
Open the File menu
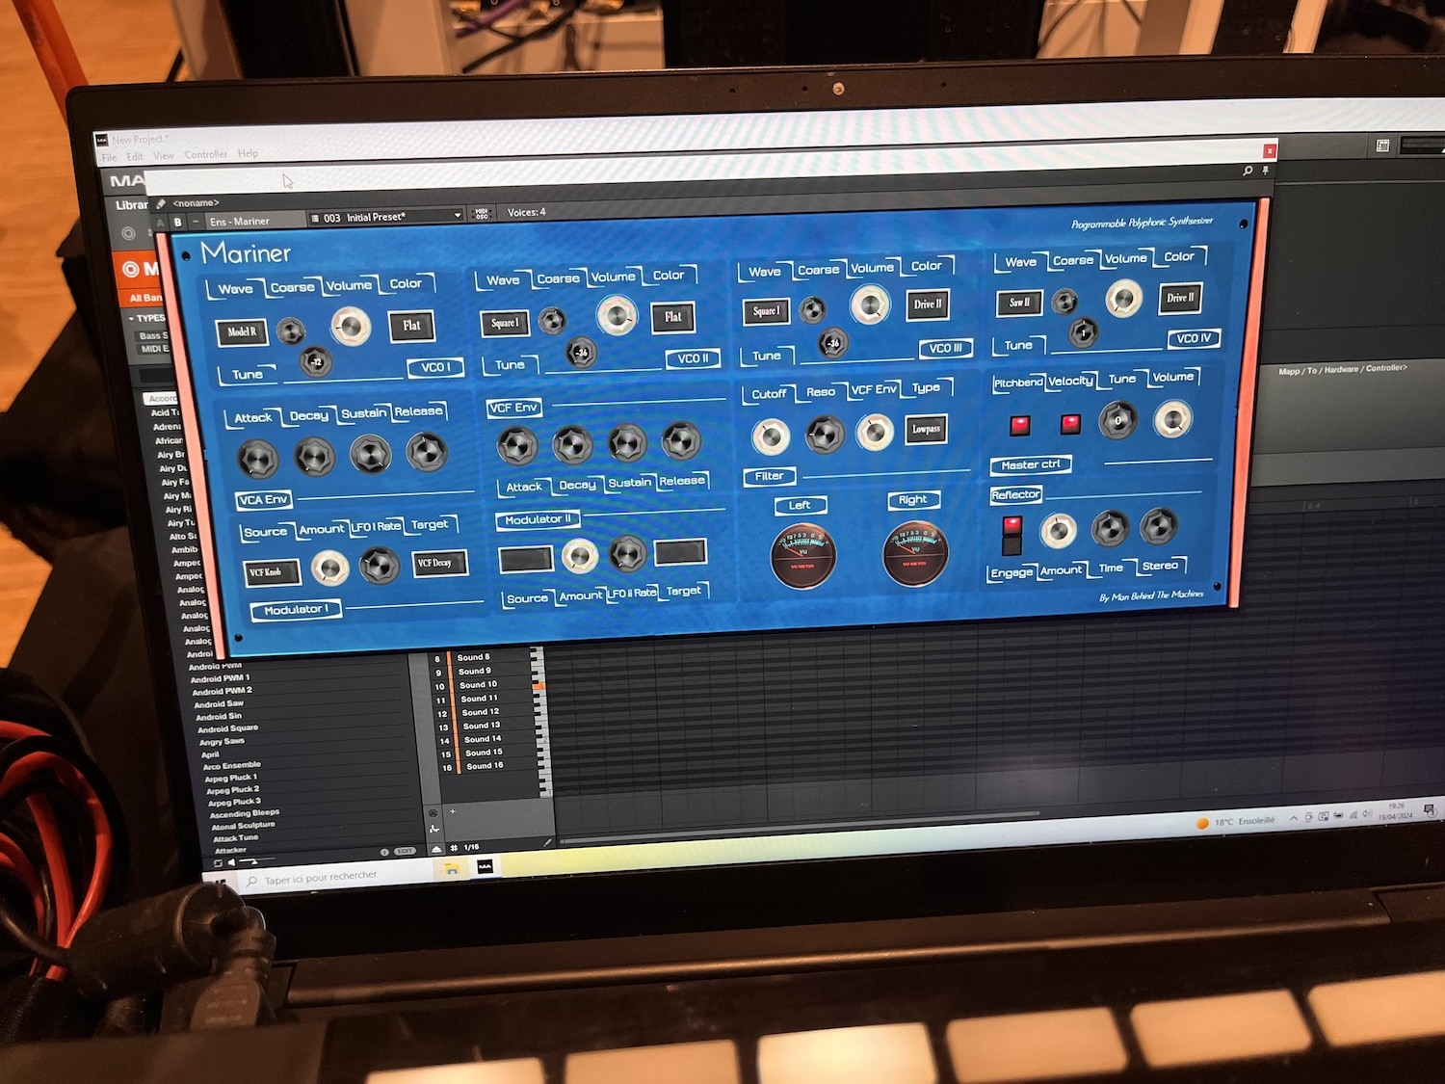tap(109, 157)
